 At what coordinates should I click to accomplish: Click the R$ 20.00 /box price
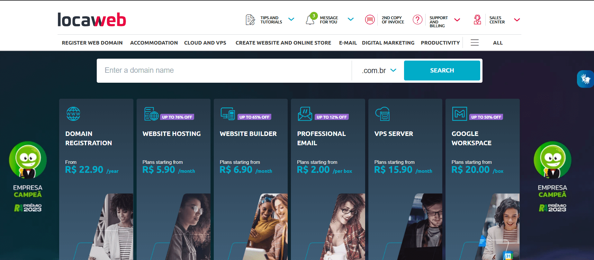478,170
